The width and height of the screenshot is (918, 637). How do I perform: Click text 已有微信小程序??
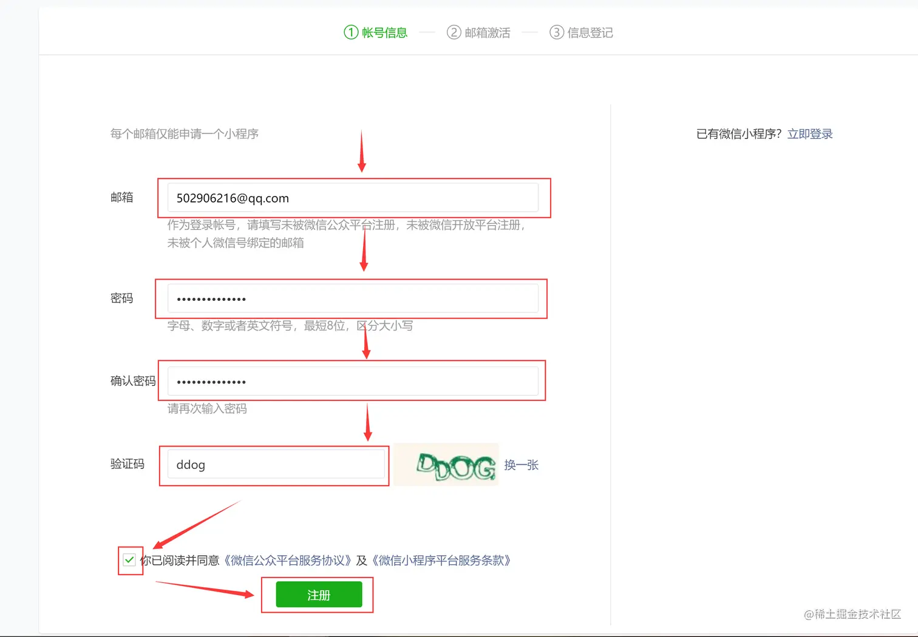click(x=739, y=134)
